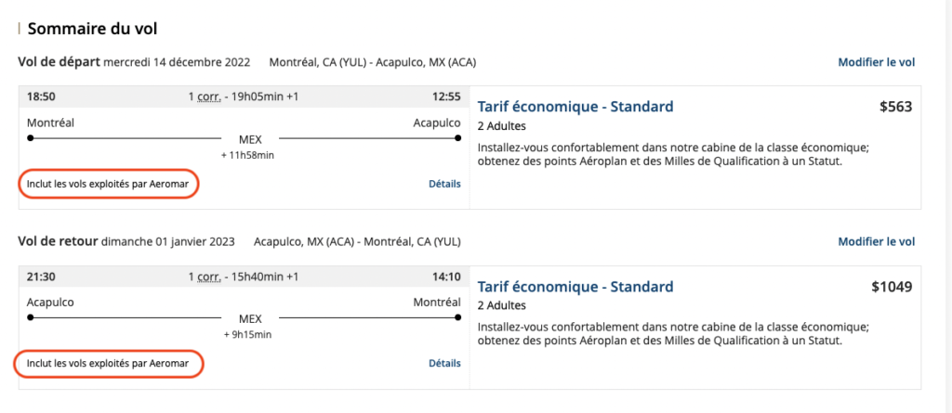Click the MEX stopover with +11h58min layover
Viewport: 952px width, 413px height.
click(250, 138)
